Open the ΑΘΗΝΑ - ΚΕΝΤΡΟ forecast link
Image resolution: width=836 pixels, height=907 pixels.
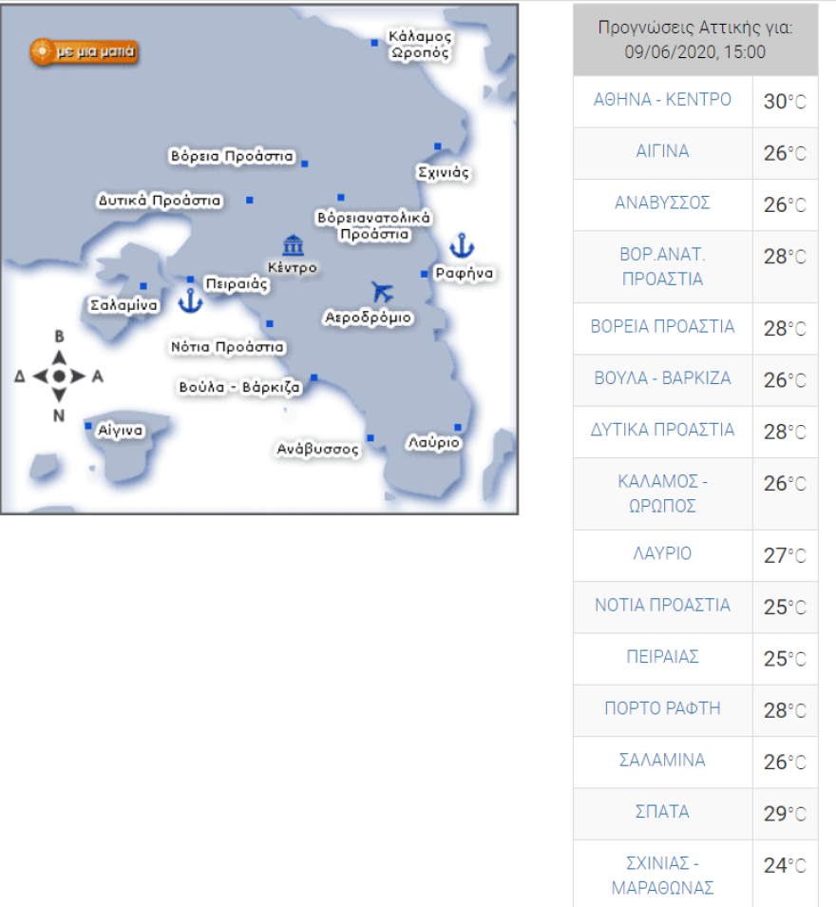click(x=662, y=100)
